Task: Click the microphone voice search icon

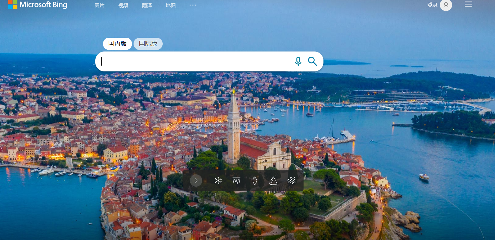Action: click(x=298, y=61)
